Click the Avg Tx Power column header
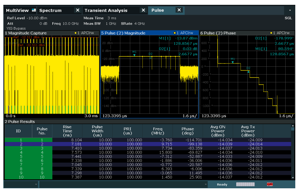Screen dimensions: 299x192 (x=248, y=131)
